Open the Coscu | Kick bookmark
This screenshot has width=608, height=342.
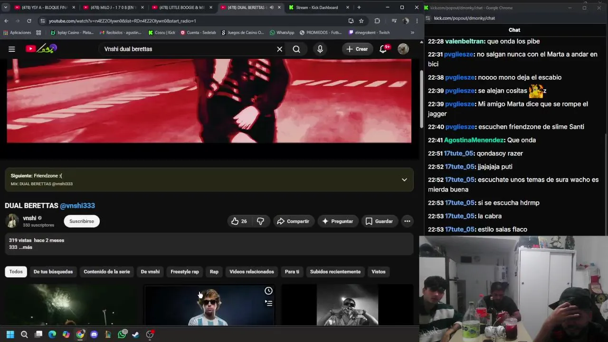coord(161,33)
